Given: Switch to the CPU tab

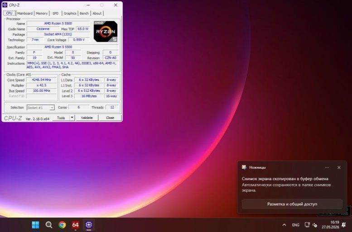Looking at the screenshot, I should coord(10,13).
